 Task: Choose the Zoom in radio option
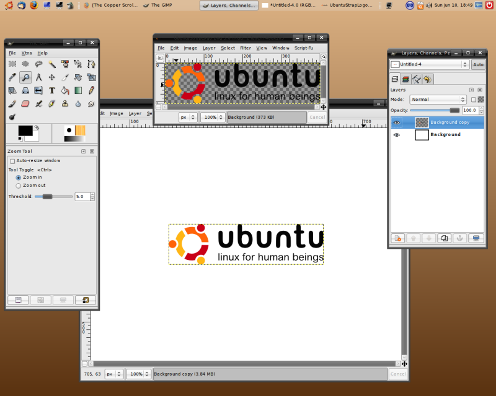point(19,178)
